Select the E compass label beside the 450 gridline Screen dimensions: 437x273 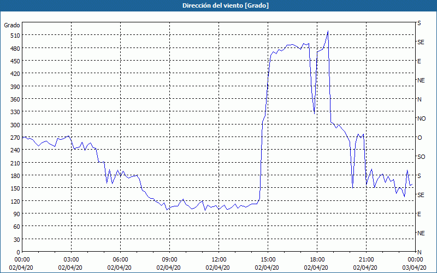(419, 61)
